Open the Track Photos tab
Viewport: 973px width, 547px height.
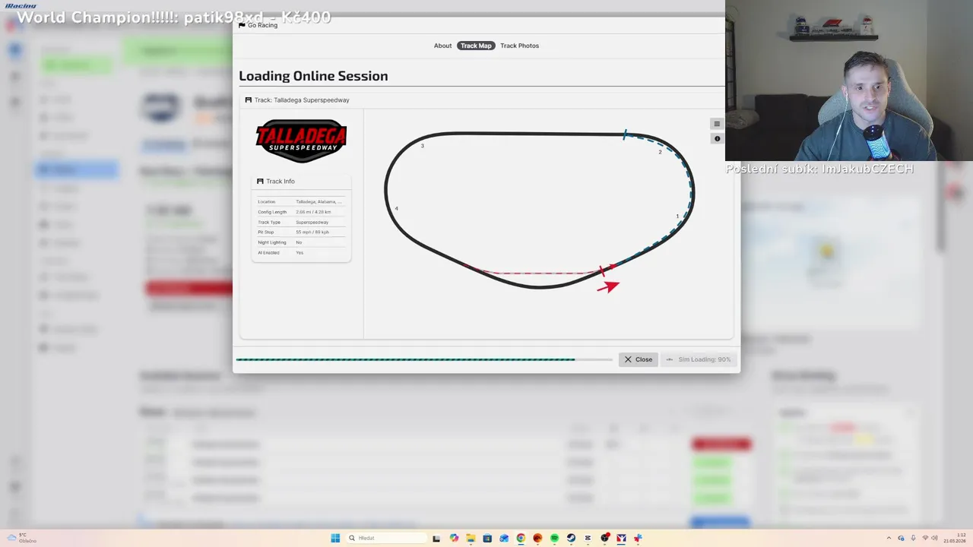(519, 46)
